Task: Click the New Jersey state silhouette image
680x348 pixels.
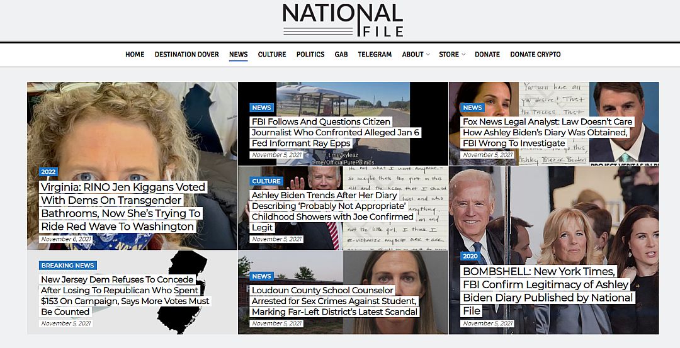Action: 182,292
